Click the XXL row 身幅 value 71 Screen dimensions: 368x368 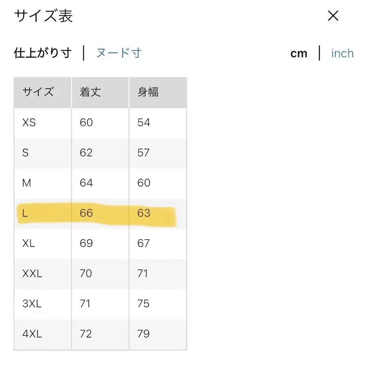tap(142, 274)
